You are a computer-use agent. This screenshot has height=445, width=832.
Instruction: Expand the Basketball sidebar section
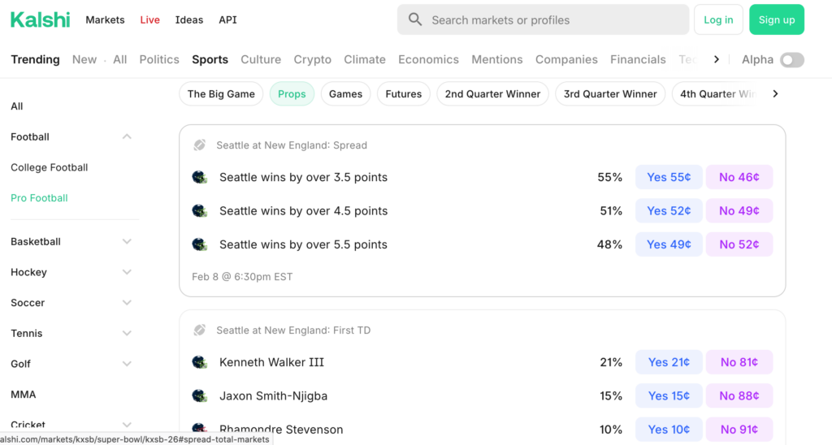coord(127,242)
